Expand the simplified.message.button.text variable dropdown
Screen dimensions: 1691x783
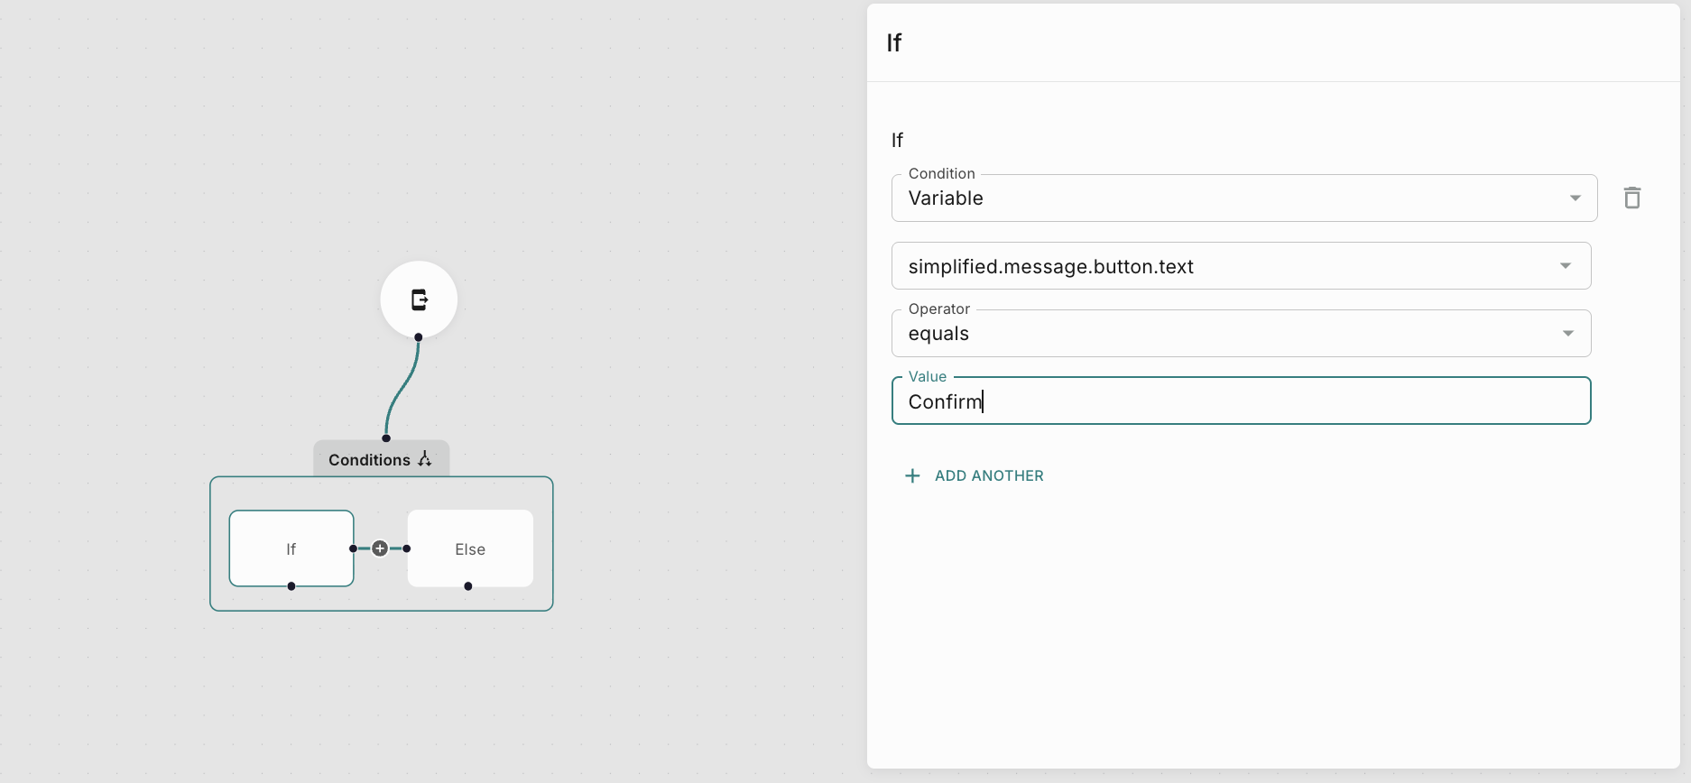pyautogui.click(x=1241, y=266)
